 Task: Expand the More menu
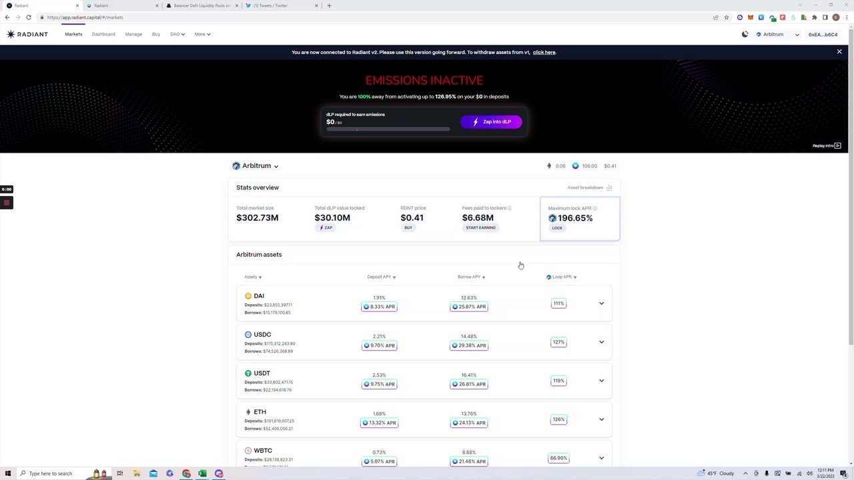[x=202, y=34]
